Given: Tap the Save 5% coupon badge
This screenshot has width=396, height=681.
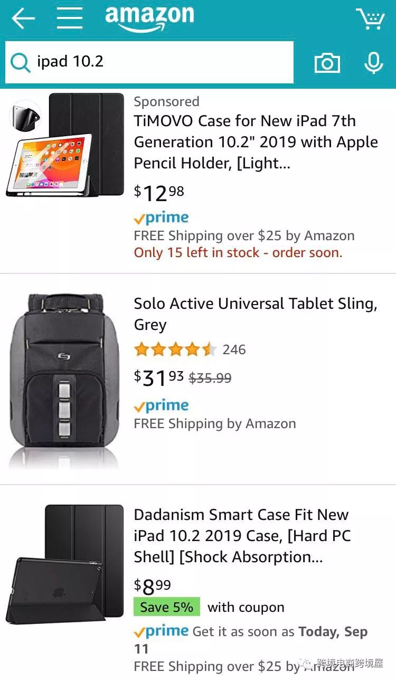Looking at the screenshot, I should 167,607.
